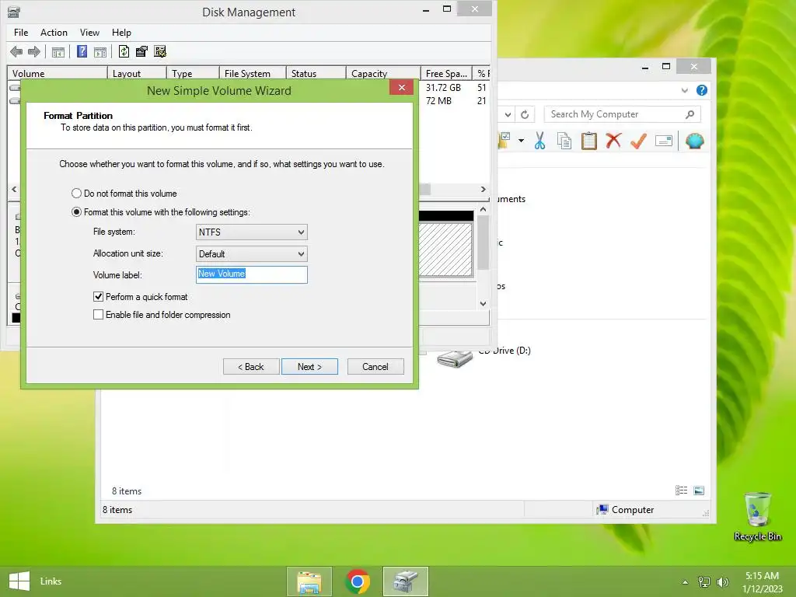Expand Explorer ribbon chevron near help icon
The width and height of the screenshot is (796, 597).
pos(684,90)
